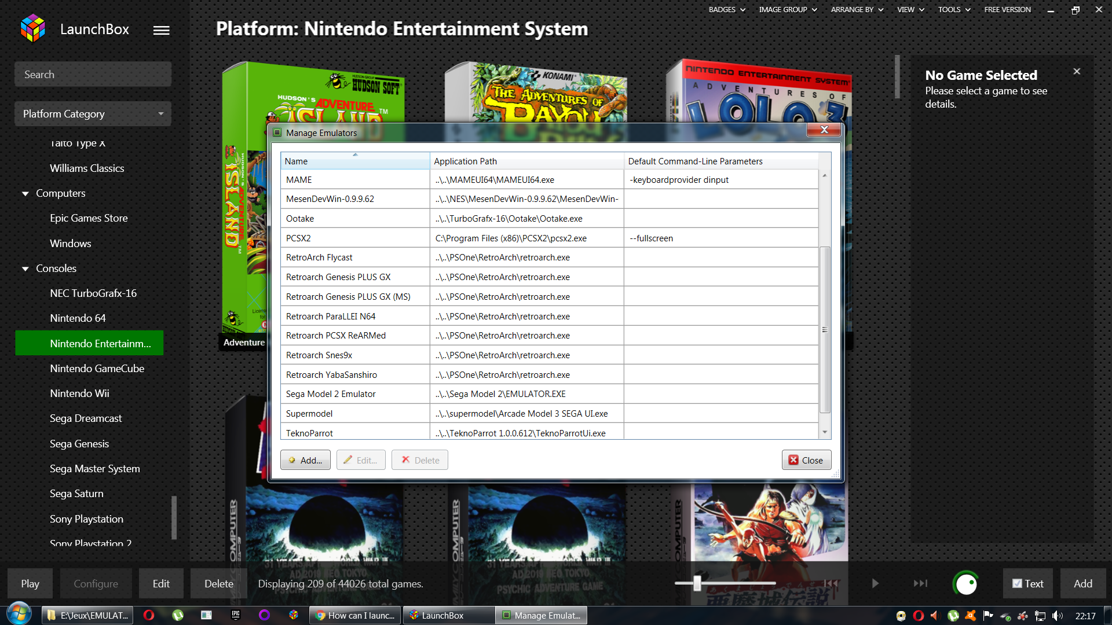Collapse the Computers tree group

tap(25, 194)
